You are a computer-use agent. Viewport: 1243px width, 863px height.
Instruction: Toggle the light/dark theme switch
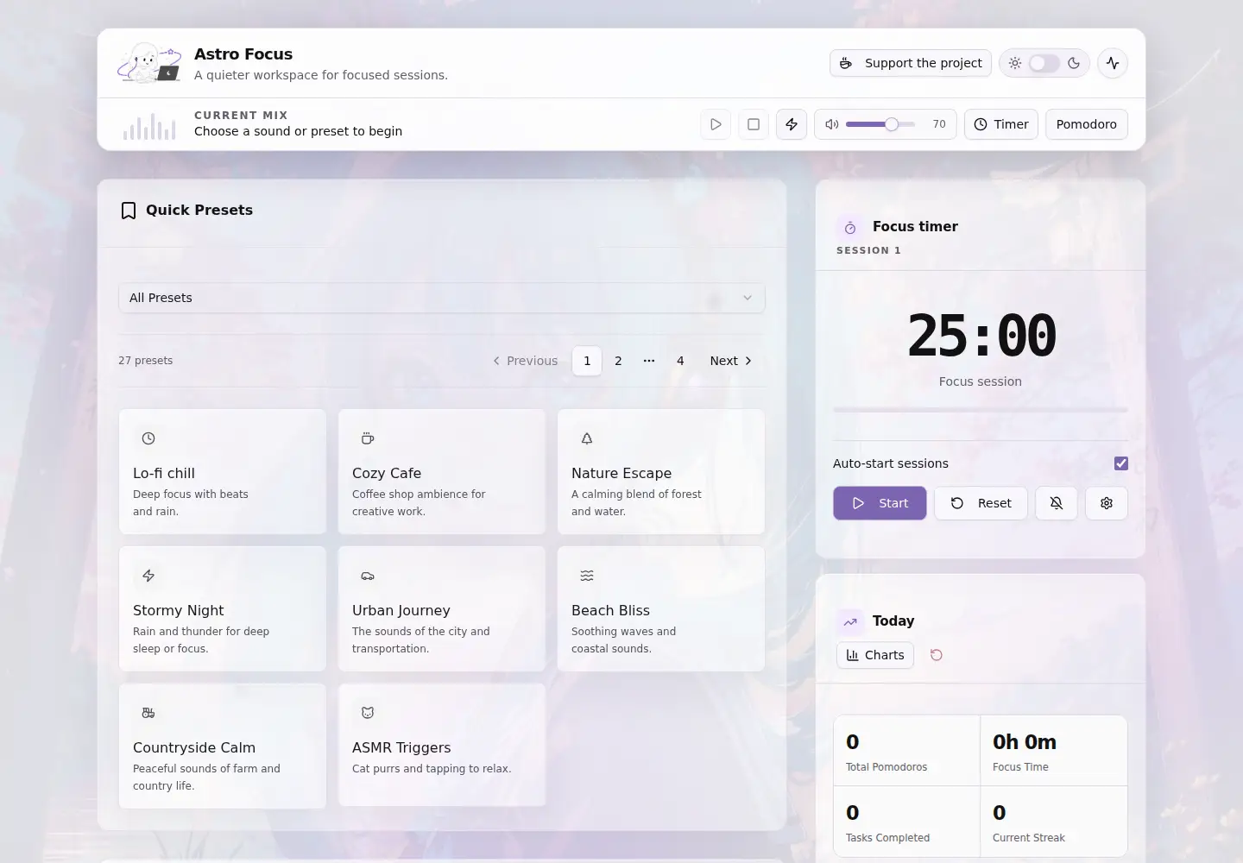1044,63
